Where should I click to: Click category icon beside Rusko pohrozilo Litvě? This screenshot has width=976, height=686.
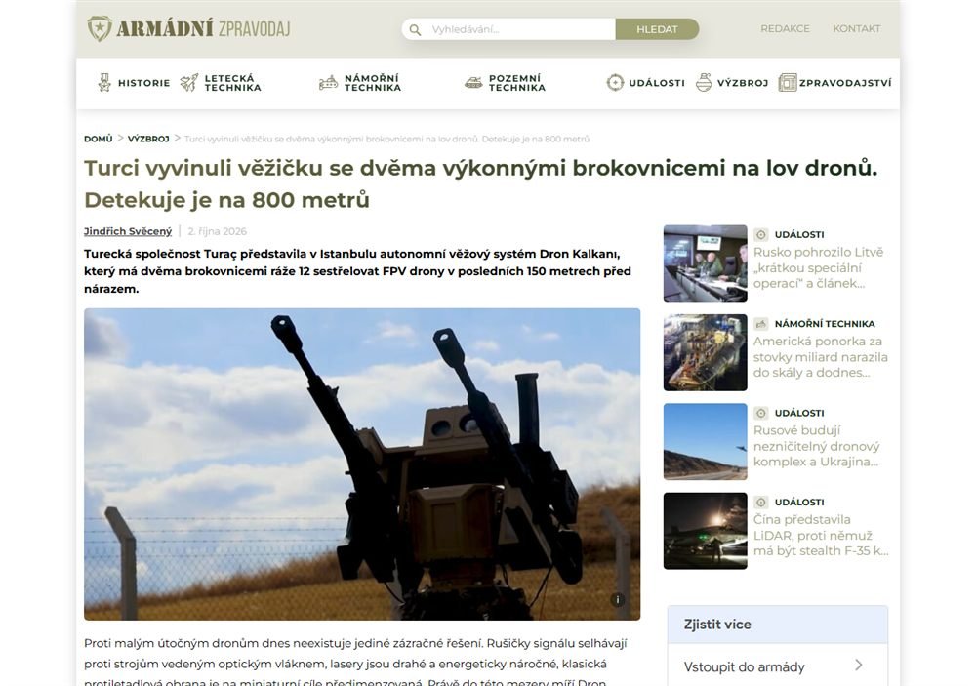[x=760, y=234]
